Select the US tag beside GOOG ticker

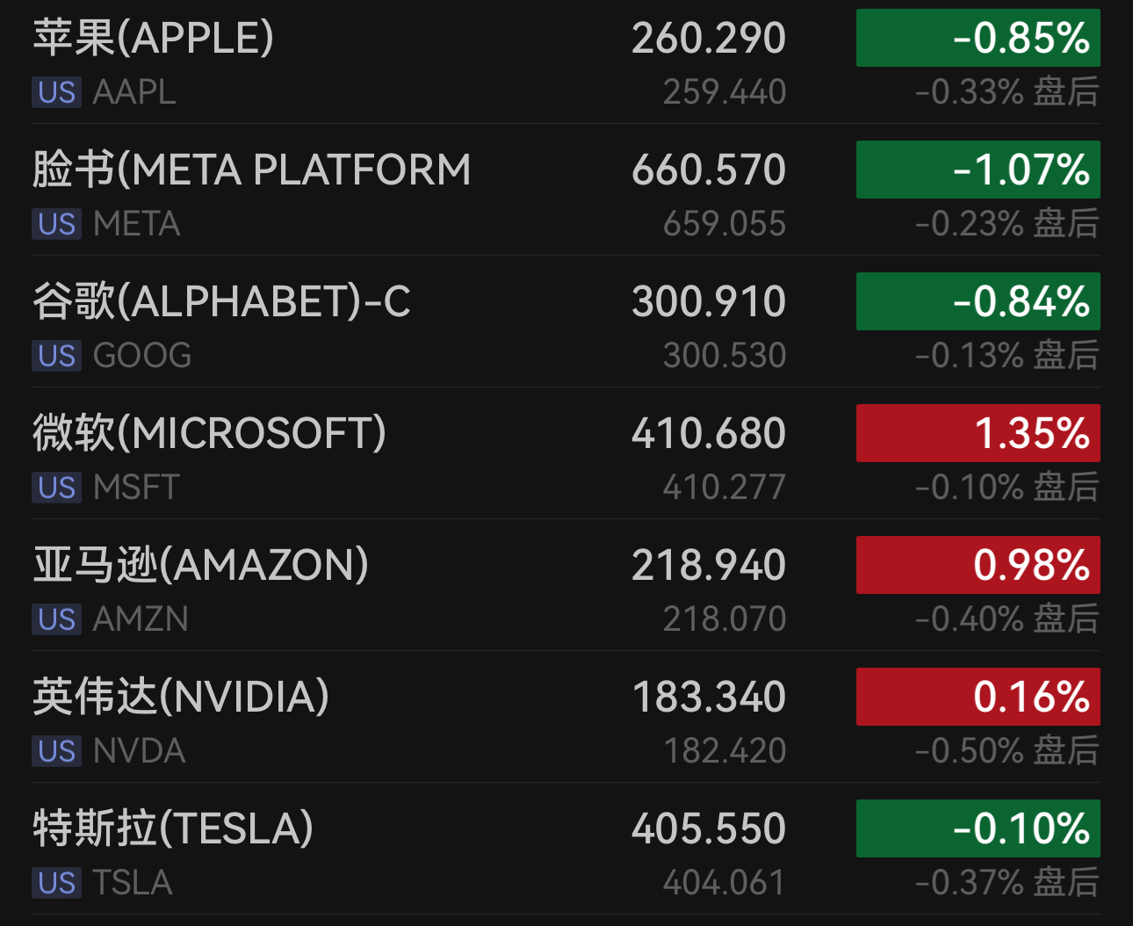coord(57,356)
